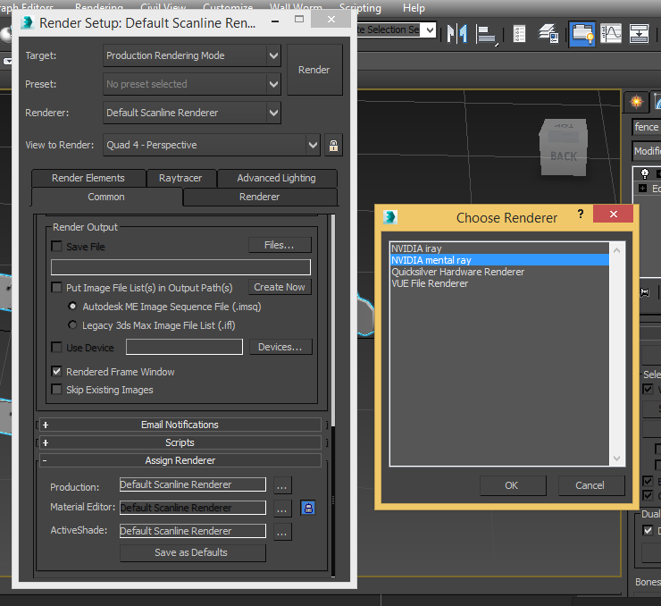Click the Render Setup panel vertical scrollbar

pyautogui.click(x=333, y=321)
